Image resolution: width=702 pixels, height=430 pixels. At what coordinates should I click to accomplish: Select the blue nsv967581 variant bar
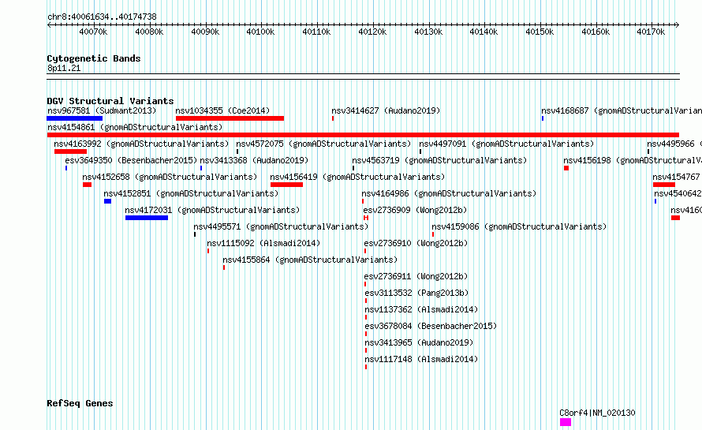pos(74,118)
